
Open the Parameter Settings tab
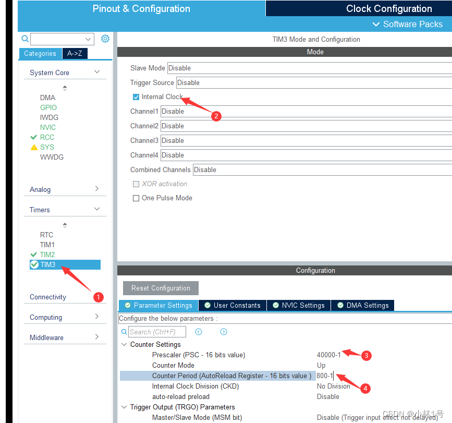pos(158,305)
